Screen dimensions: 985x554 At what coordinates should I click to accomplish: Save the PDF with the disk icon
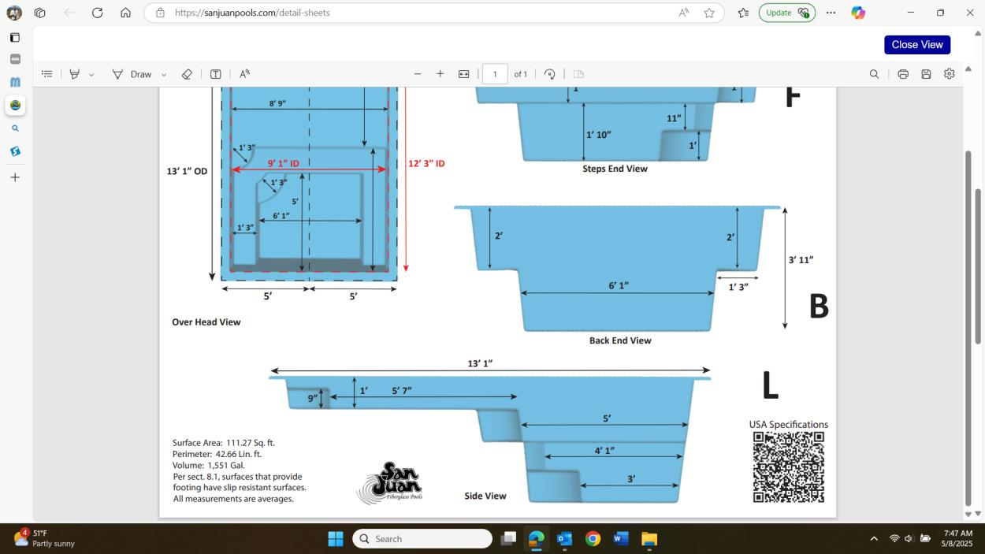(x=926, y=74)
